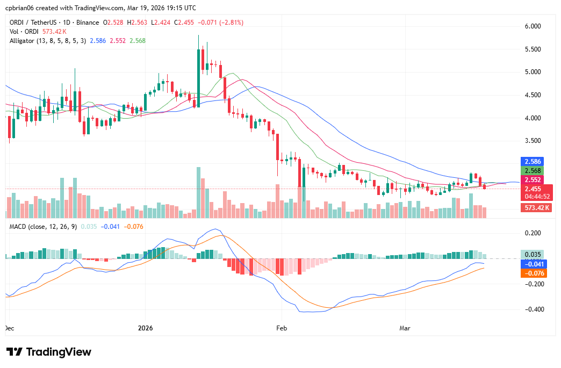
Task: Click the blue -0.041 MACD value tag
Action: coord(533,264)
